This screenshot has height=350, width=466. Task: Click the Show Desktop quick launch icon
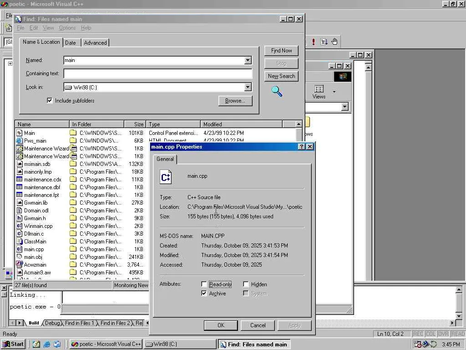(x=36, y=344)
